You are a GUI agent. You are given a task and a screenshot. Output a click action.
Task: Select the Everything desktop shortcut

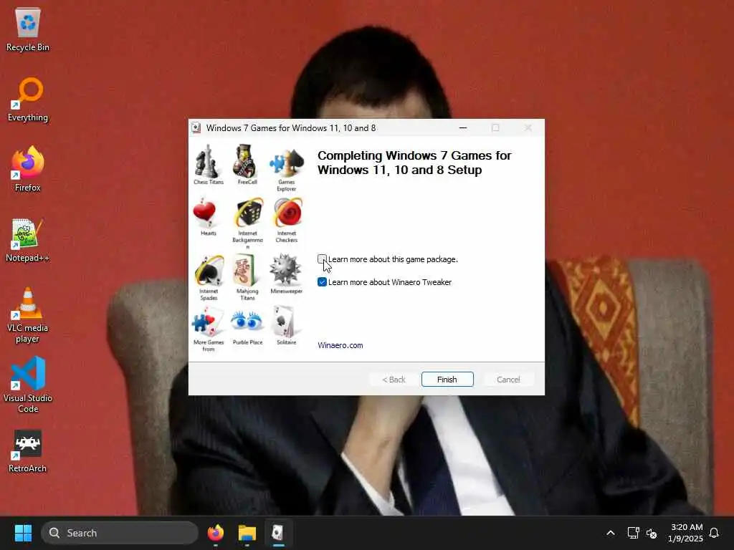(28, 100)
